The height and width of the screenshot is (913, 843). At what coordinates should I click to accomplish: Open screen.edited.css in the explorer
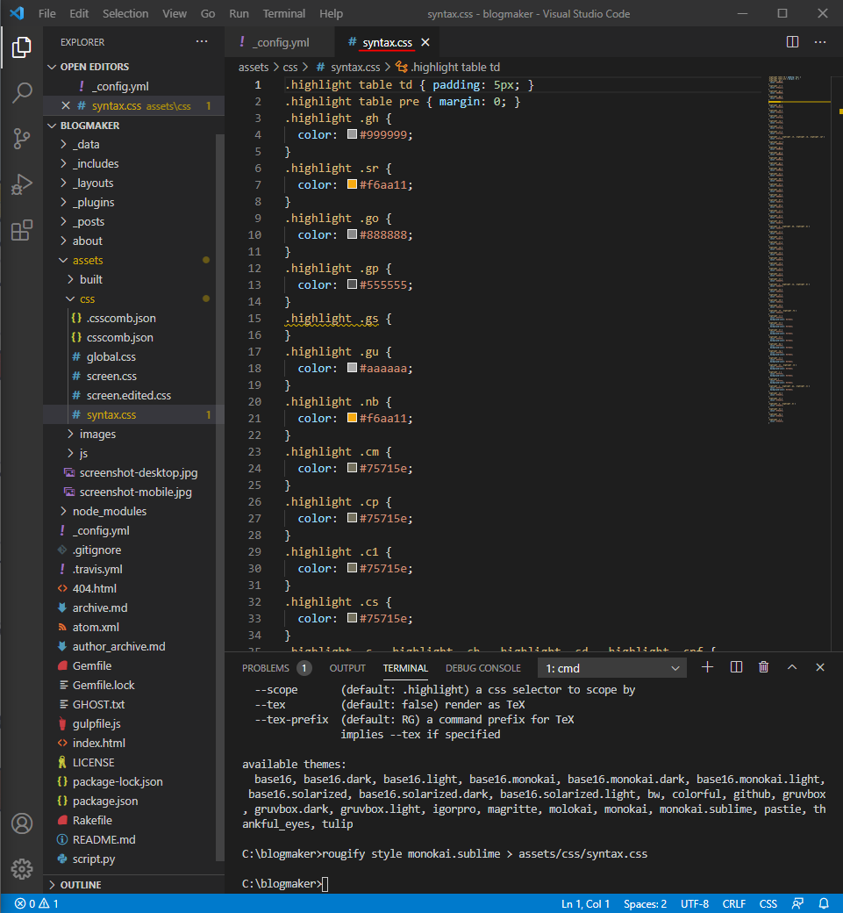click(129, 395)
